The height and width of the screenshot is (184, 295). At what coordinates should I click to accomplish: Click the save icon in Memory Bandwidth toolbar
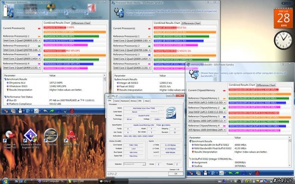point(206,173)
